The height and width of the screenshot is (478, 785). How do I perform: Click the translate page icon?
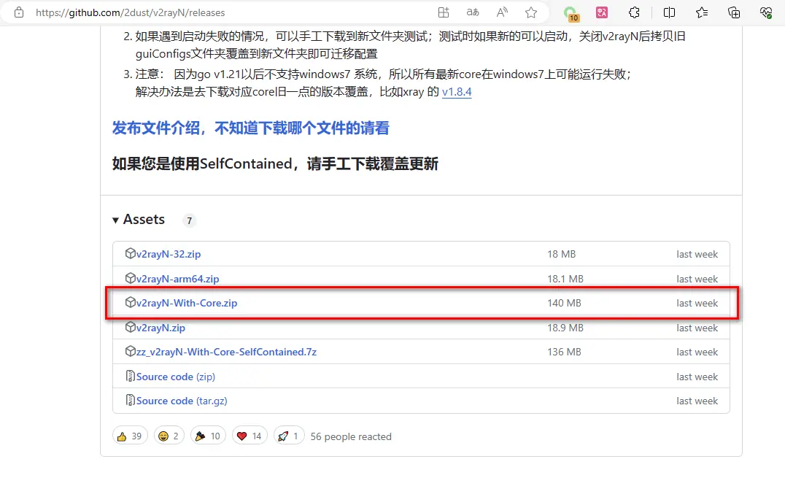pyautogui.click(x=473, y=12)
